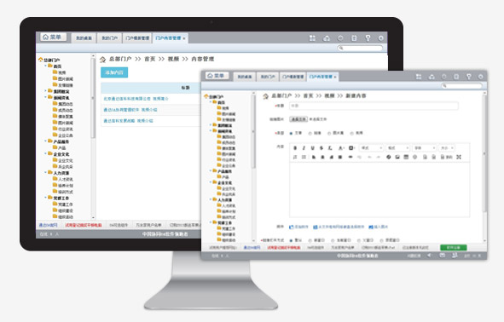This screenshot has height=322, width=504.
Task: Insert a table using the editor toolbar icon
Action: tap(406, 157)
